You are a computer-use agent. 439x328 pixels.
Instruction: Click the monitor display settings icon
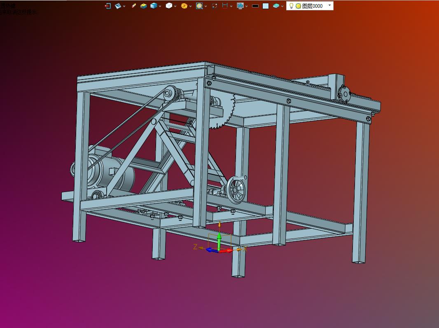(x=240, y=6)
